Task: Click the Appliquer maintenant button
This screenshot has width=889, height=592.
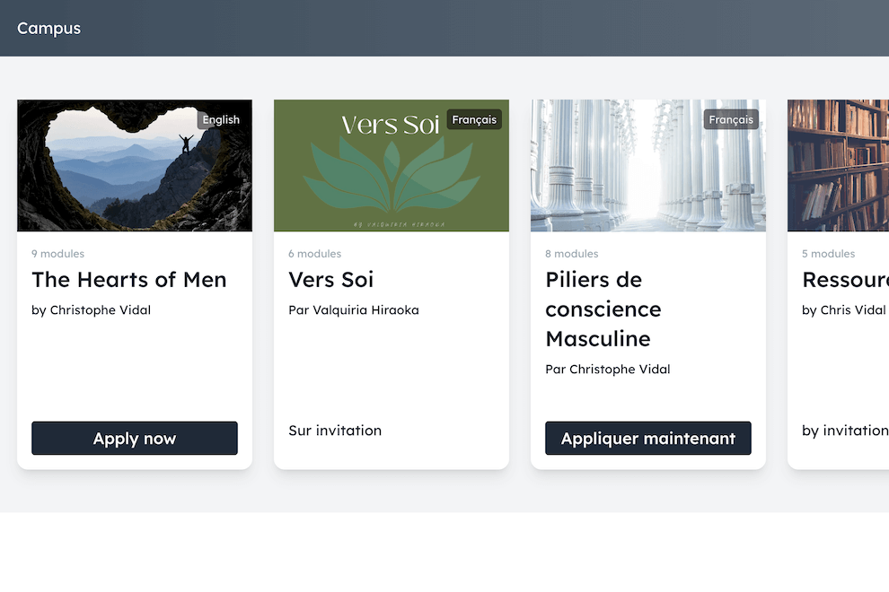Action: [x=648, y=438]
